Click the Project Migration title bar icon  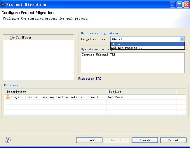point(3,4)
